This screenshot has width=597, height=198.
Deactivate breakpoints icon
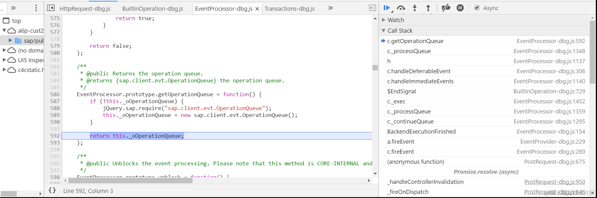[446, 8]
